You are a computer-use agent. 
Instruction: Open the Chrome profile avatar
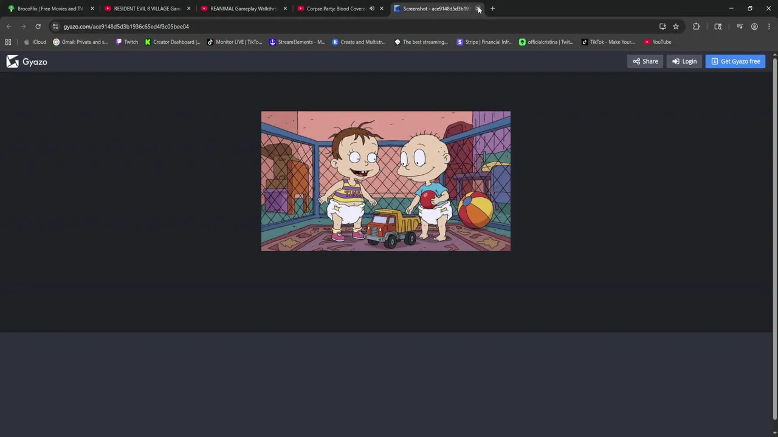[754, 26]
